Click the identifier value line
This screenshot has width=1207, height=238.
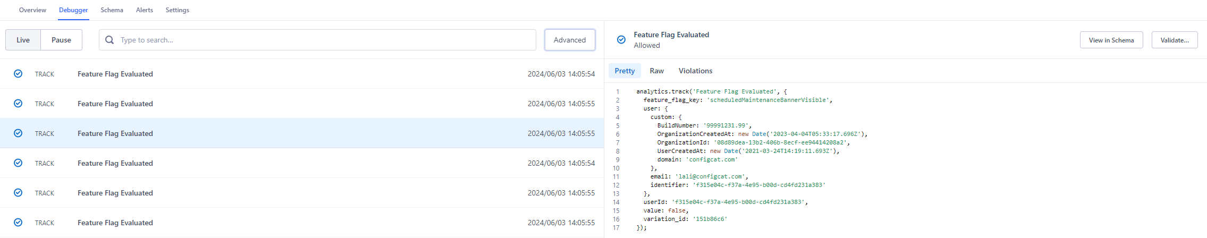click(738, 185)
